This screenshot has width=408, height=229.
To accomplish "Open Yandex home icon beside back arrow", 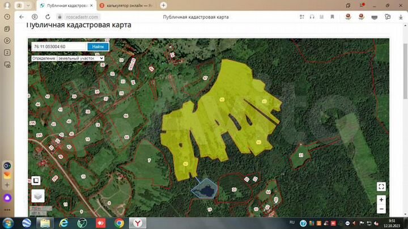I will point(35,17).
